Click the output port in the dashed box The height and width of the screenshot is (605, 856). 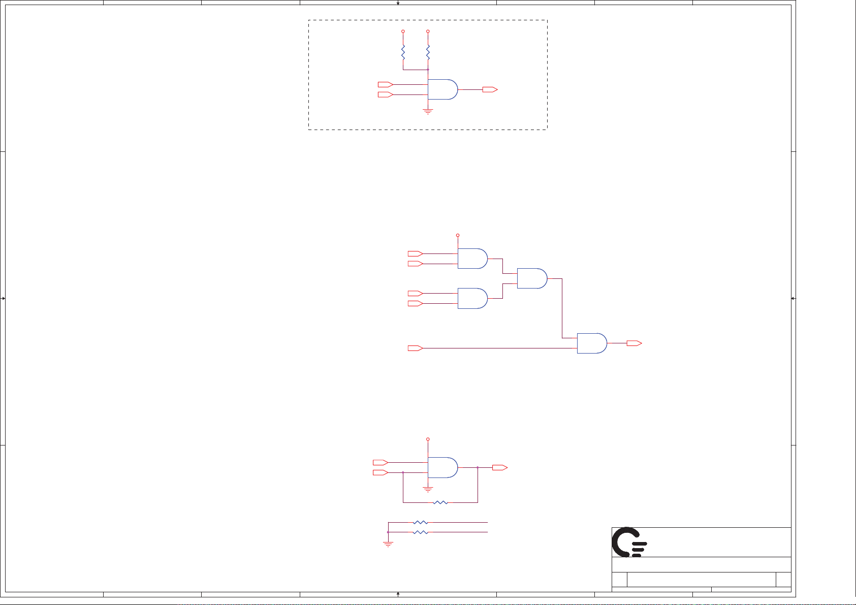[x=490, y=89]
